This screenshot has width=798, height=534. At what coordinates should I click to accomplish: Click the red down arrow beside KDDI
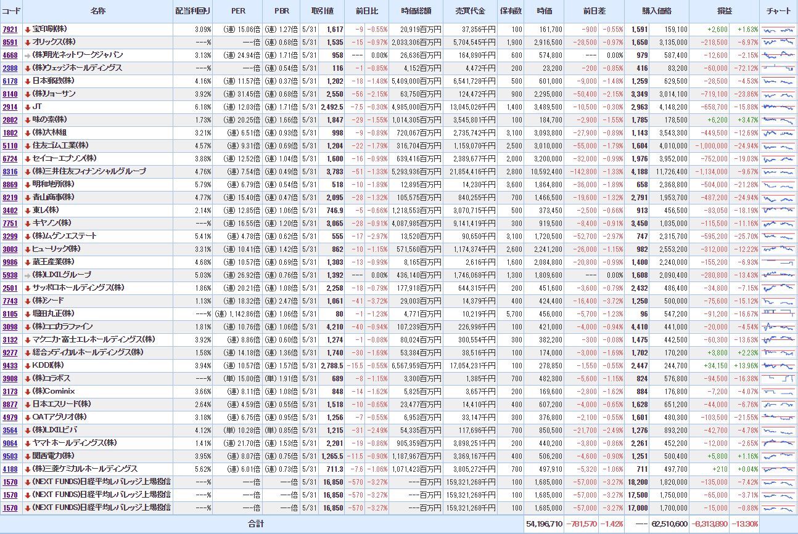[28, 366]
